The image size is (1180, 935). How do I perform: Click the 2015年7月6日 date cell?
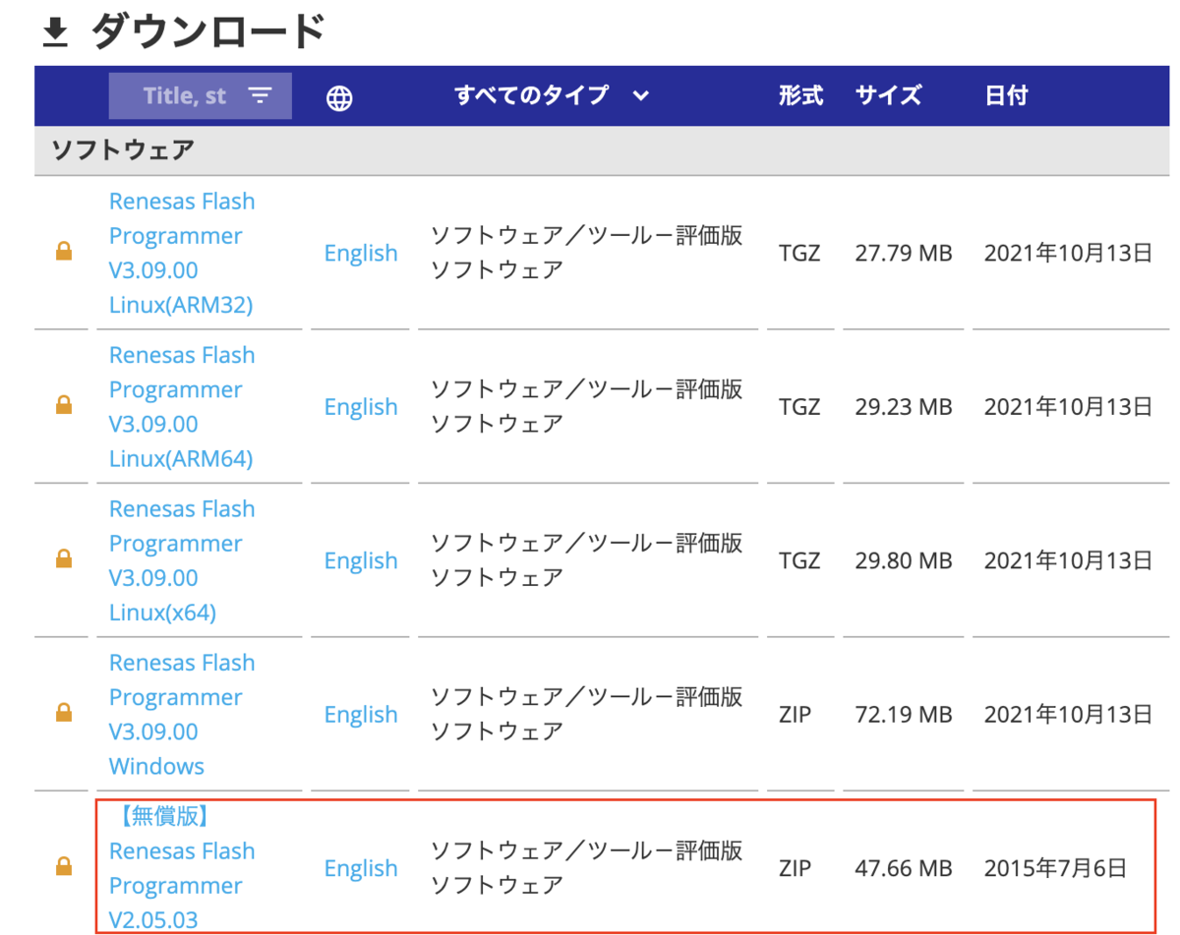(x=1055, y=868)
